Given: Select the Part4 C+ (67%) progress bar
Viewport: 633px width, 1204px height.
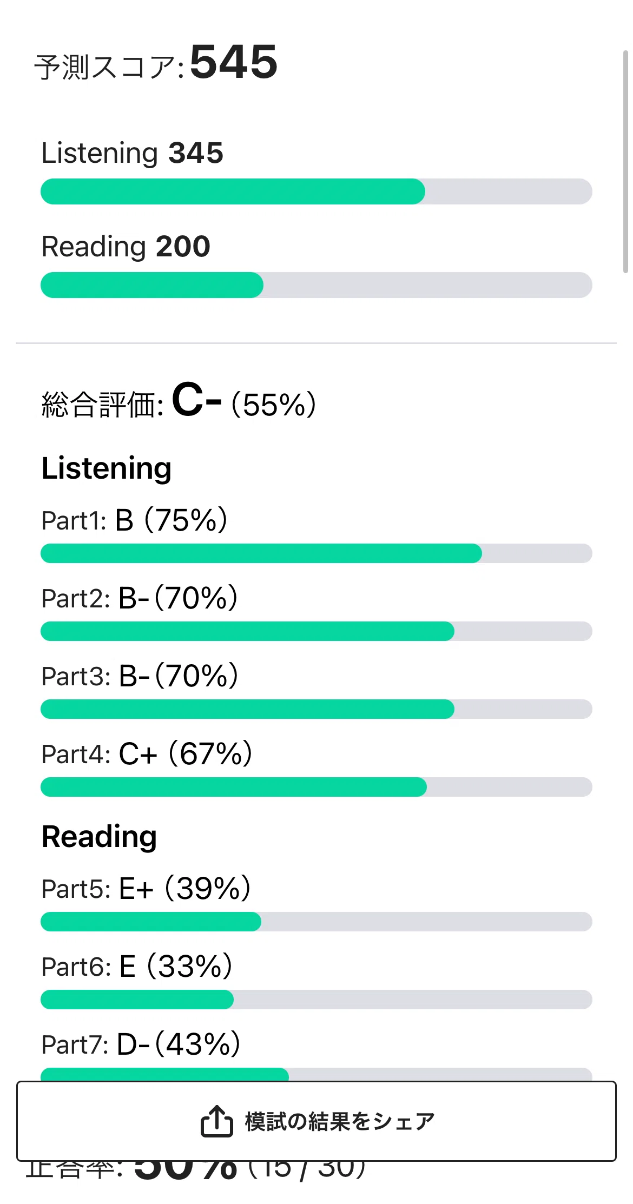Looking at the screenshot, I should click(316, 787).
